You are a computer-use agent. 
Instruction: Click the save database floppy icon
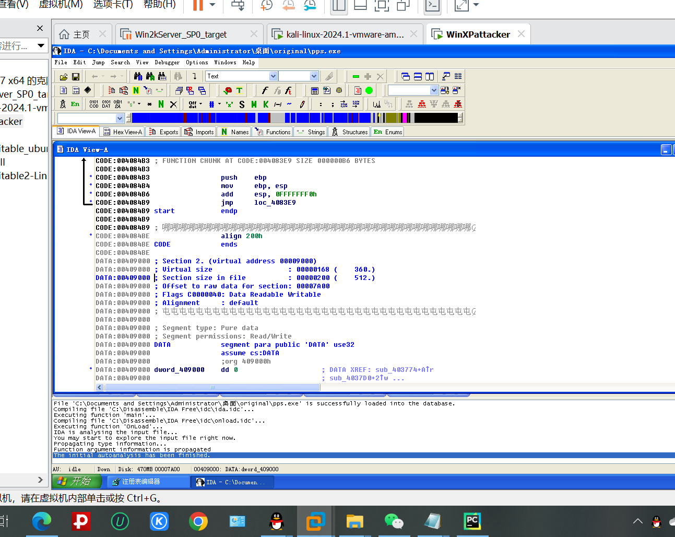pyautogui.click(x=76, y=77)
